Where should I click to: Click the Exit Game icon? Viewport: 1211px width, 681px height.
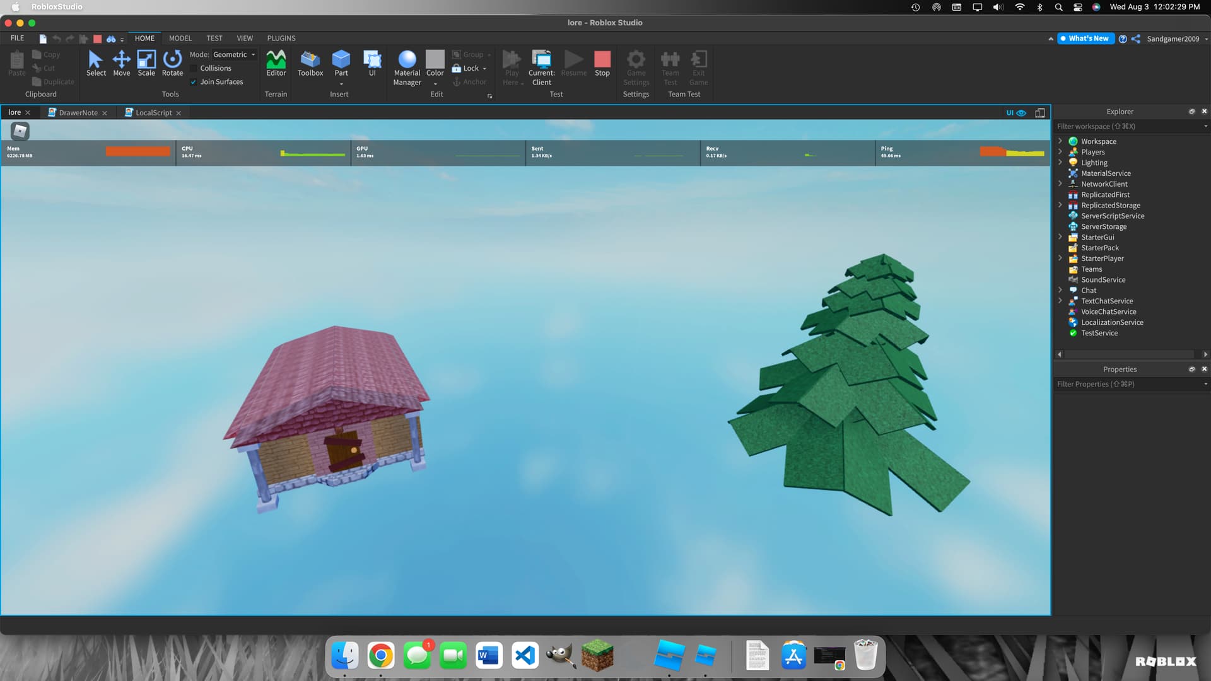(x=699, y=59)
